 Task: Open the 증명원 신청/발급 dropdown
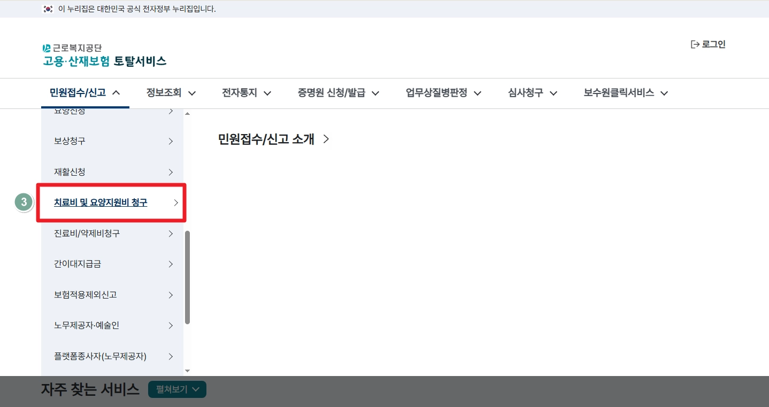337,92
